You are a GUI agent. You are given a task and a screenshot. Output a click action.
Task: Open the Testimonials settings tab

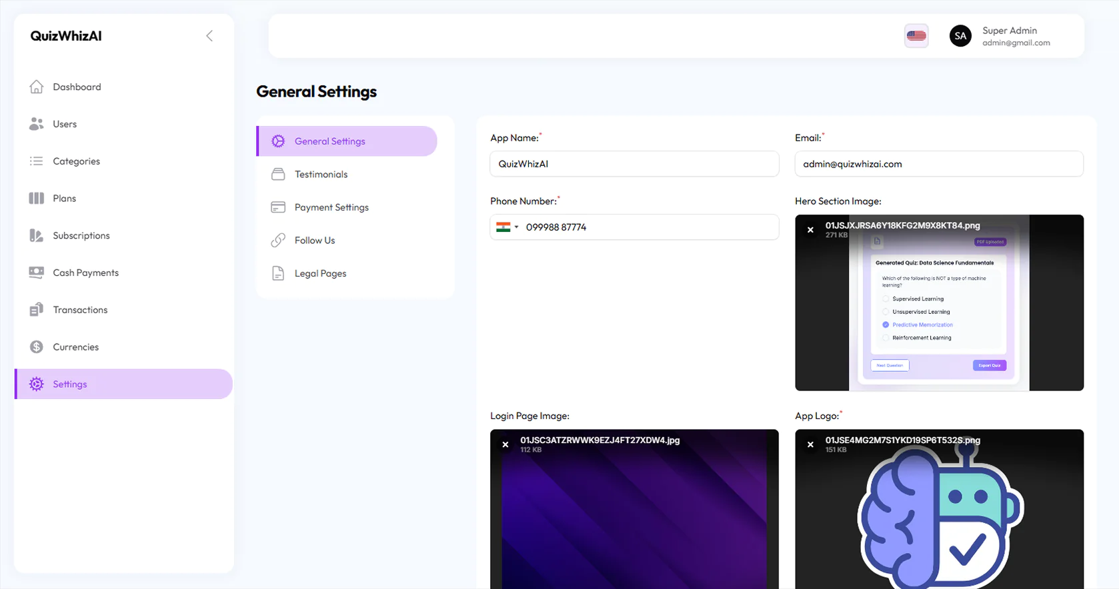[x=321, y=175]
